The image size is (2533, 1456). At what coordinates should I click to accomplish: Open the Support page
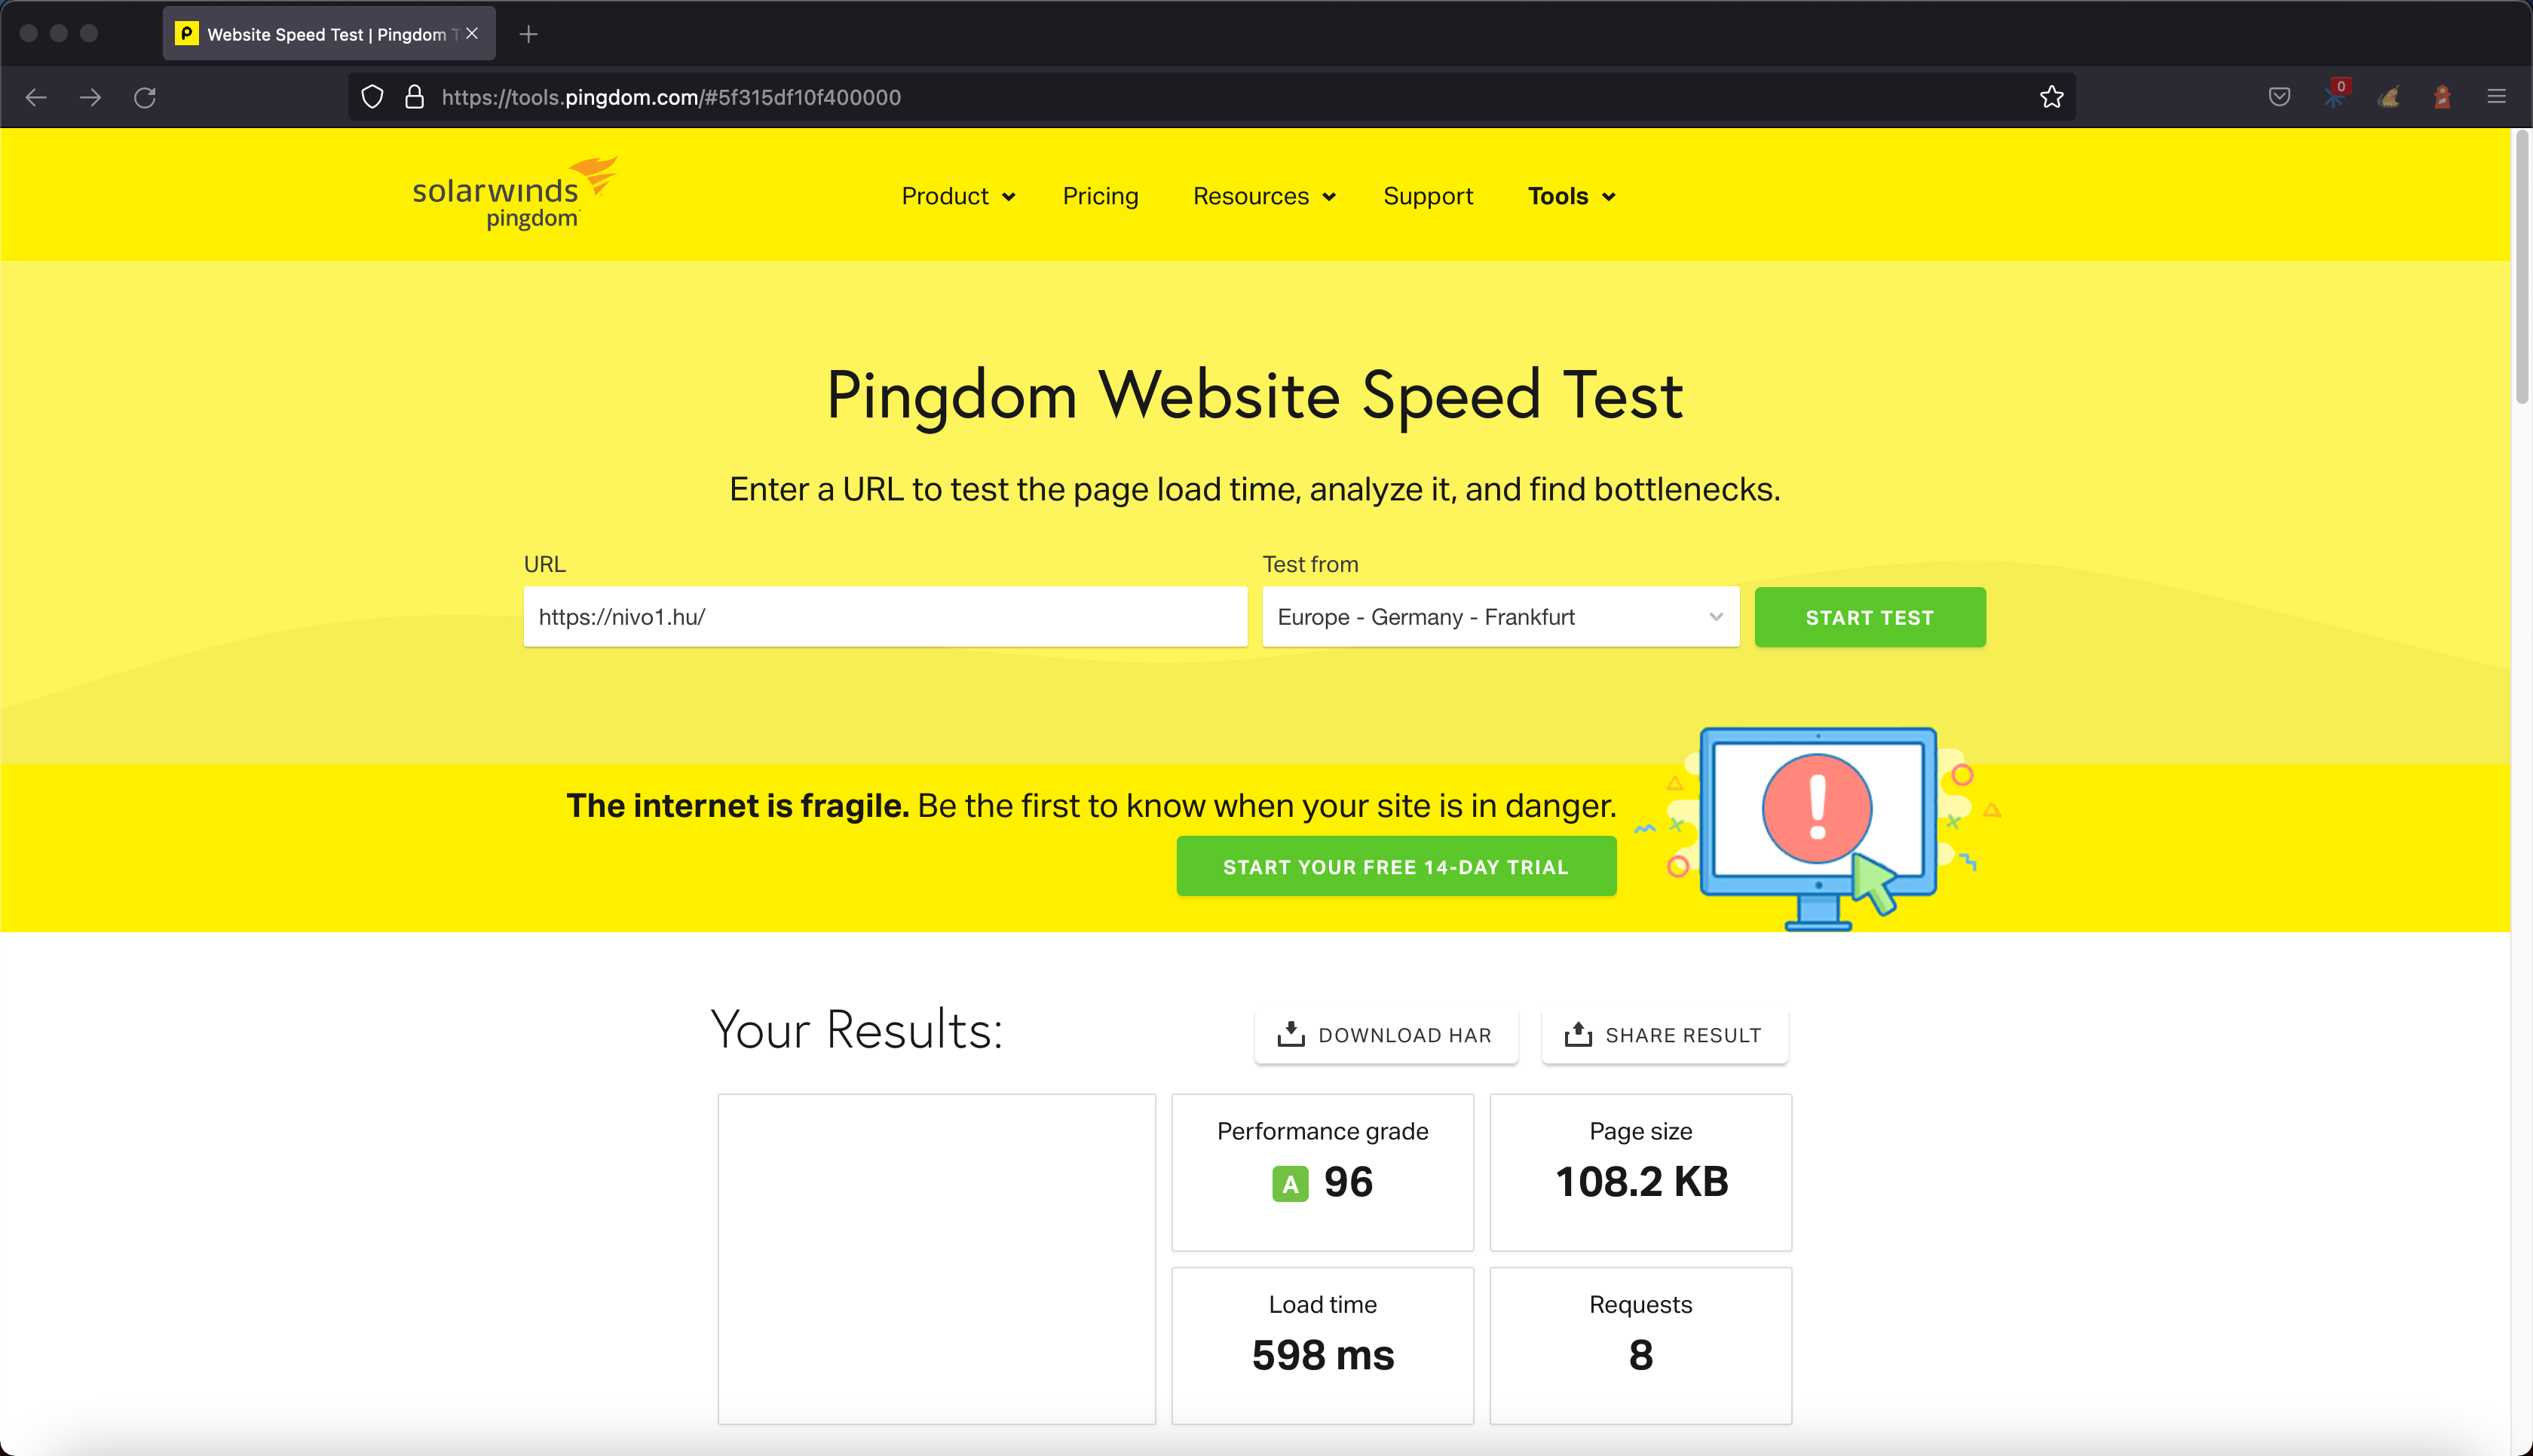tap(1427, 196)
